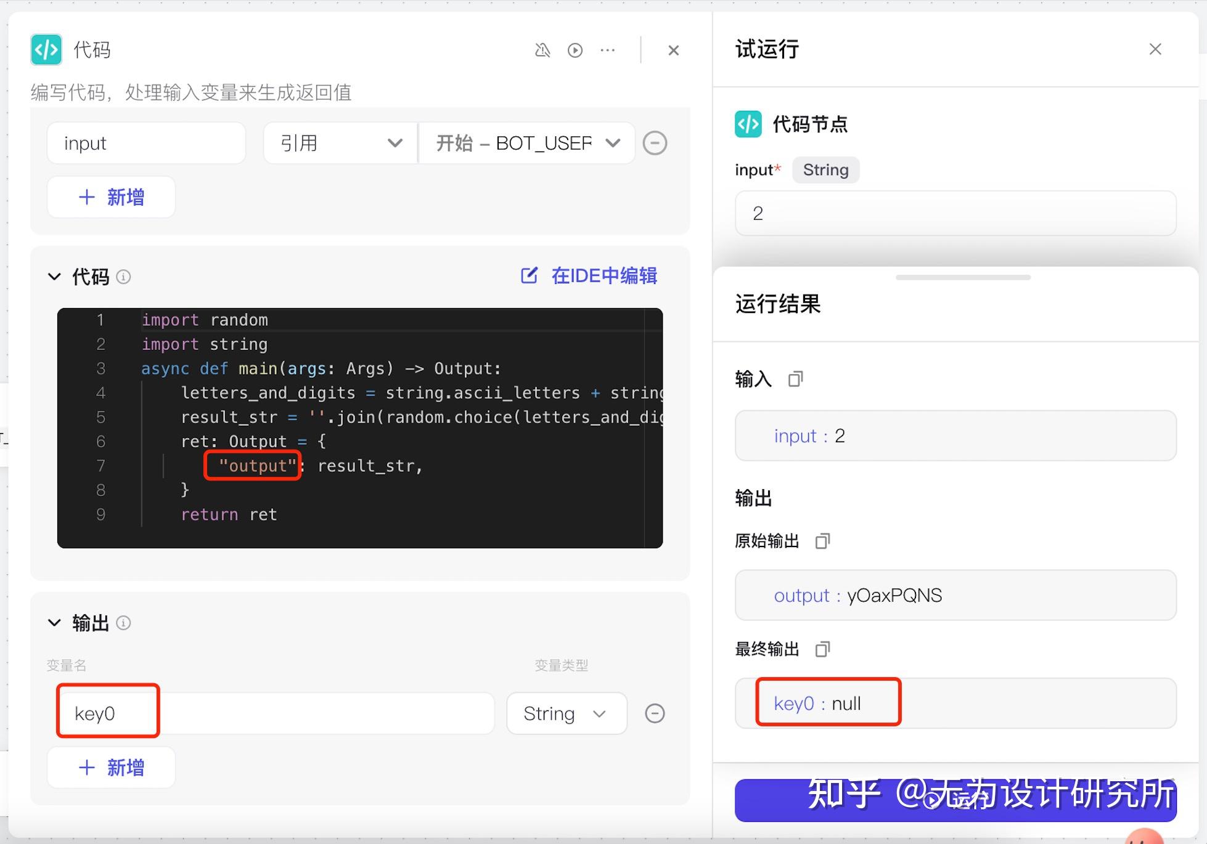Collapse the 输出 section
Image resolution: width=1207 pixels, height=844 pixels.
[54, 623]
